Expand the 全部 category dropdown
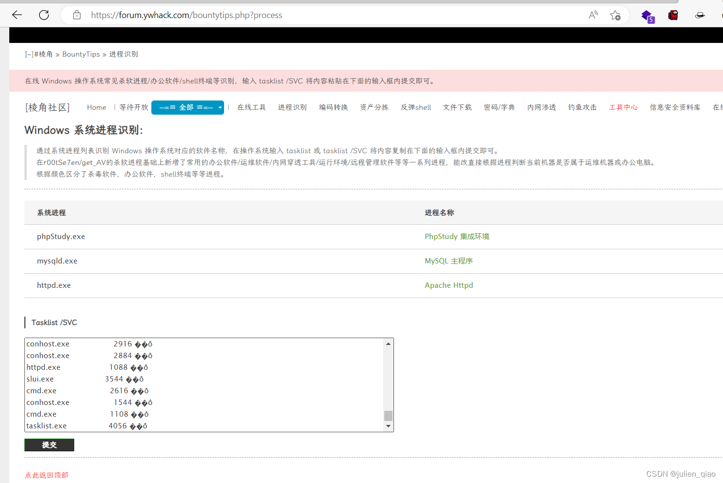723x483 pixels. [187, 107]
